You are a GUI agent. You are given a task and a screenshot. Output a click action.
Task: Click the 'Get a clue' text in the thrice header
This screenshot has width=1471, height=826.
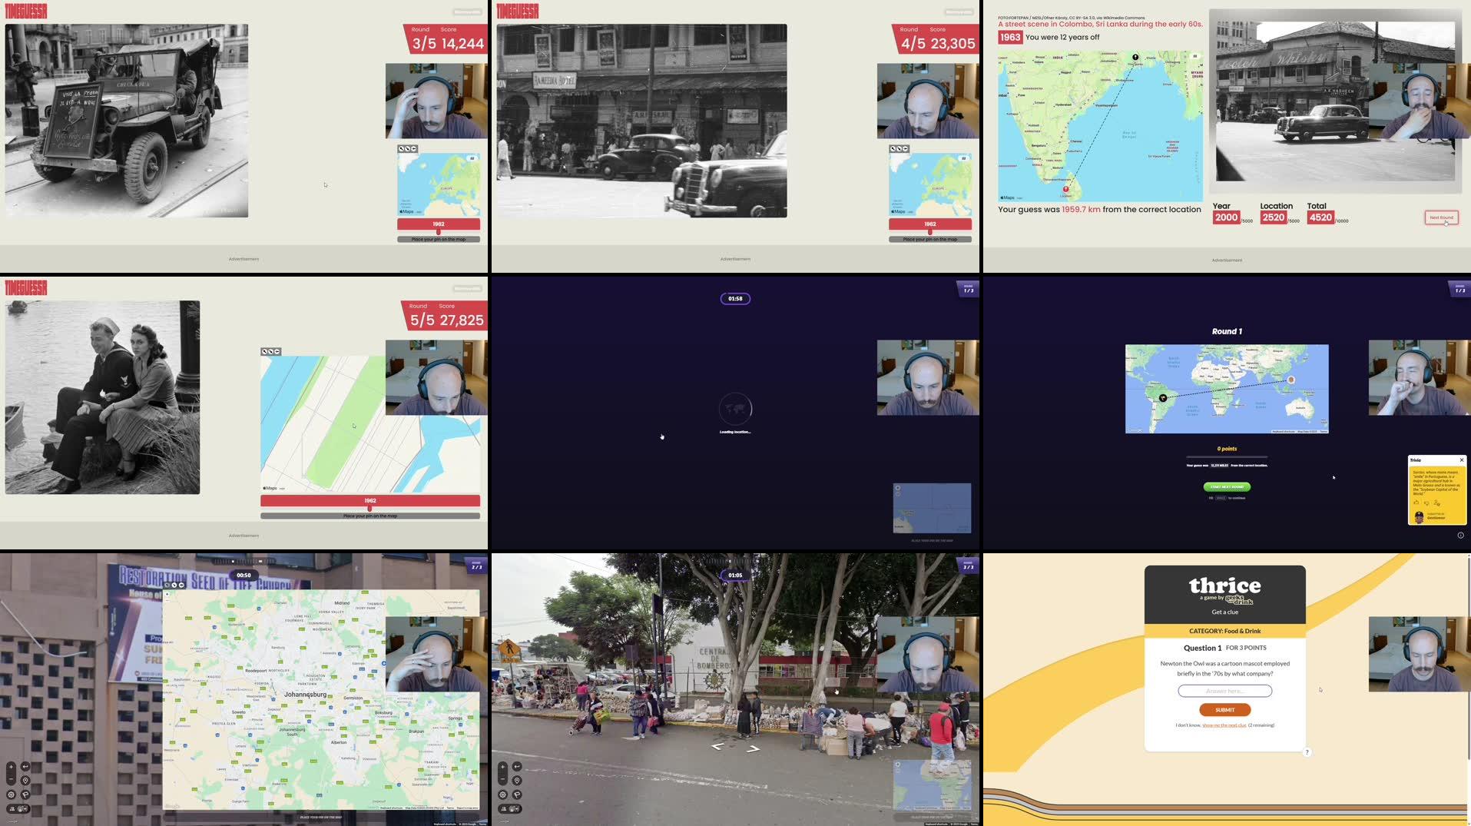(1225, 612)
